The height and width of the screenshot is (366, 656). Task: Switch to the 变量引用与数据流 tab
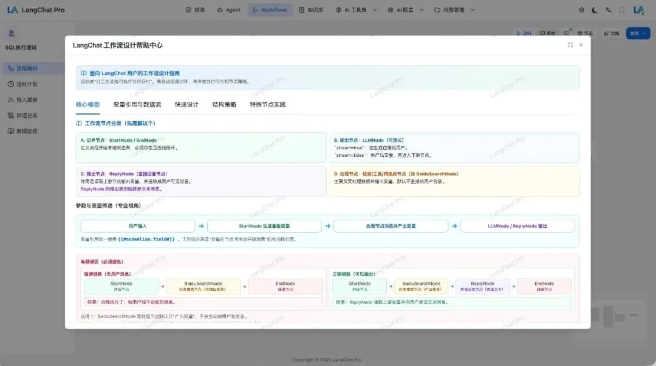click(137, 104)
